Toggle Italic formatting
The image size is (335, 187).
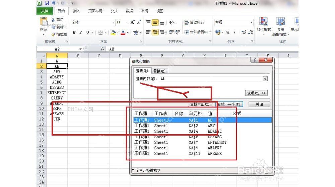81,32
